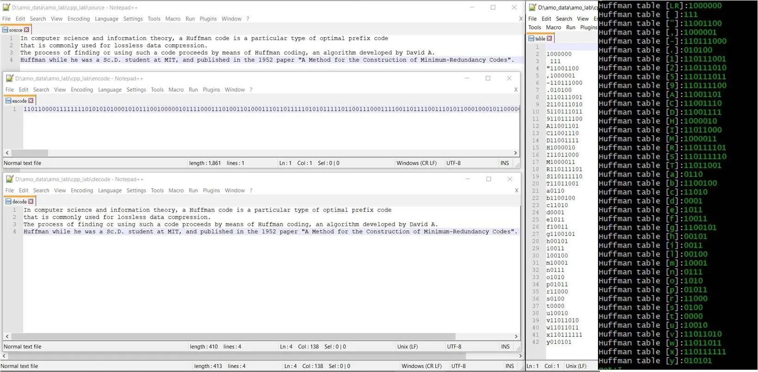Screen dimensions: 758x372
Task: Open the Plugins menu in the source window
Action: point(208,19)
